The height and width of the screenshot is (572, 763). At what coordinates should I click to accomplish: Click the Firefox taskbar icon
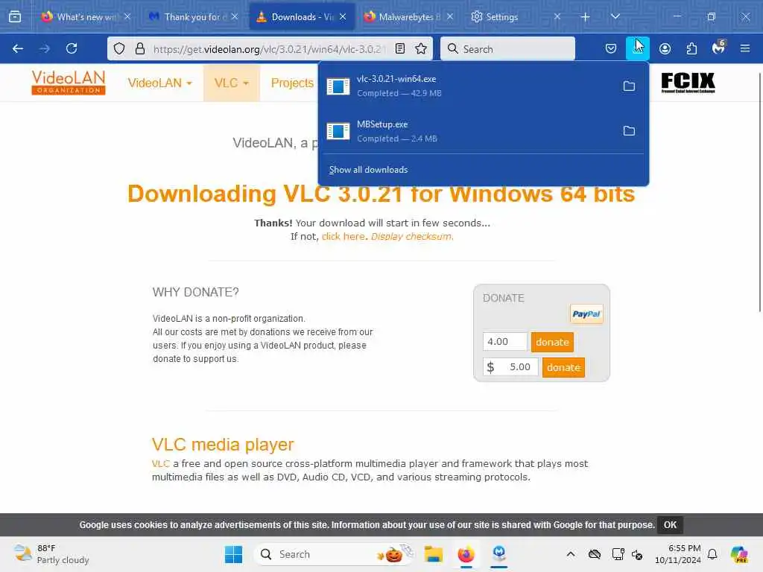(466, 554)
